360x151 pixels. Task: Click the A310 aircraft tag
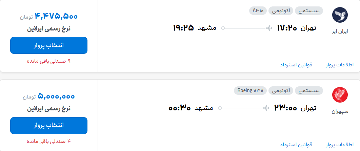tap(258, 11)
